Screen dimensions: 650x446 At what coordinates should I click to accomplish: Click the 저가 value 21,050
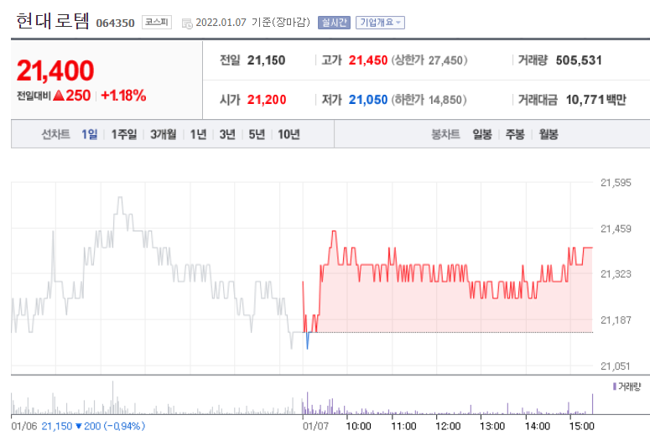tap(367, 100)
